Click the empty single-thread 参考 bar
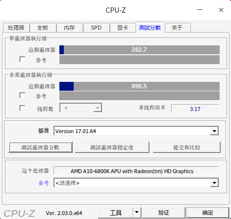231x219 pixels. (139, 60)
